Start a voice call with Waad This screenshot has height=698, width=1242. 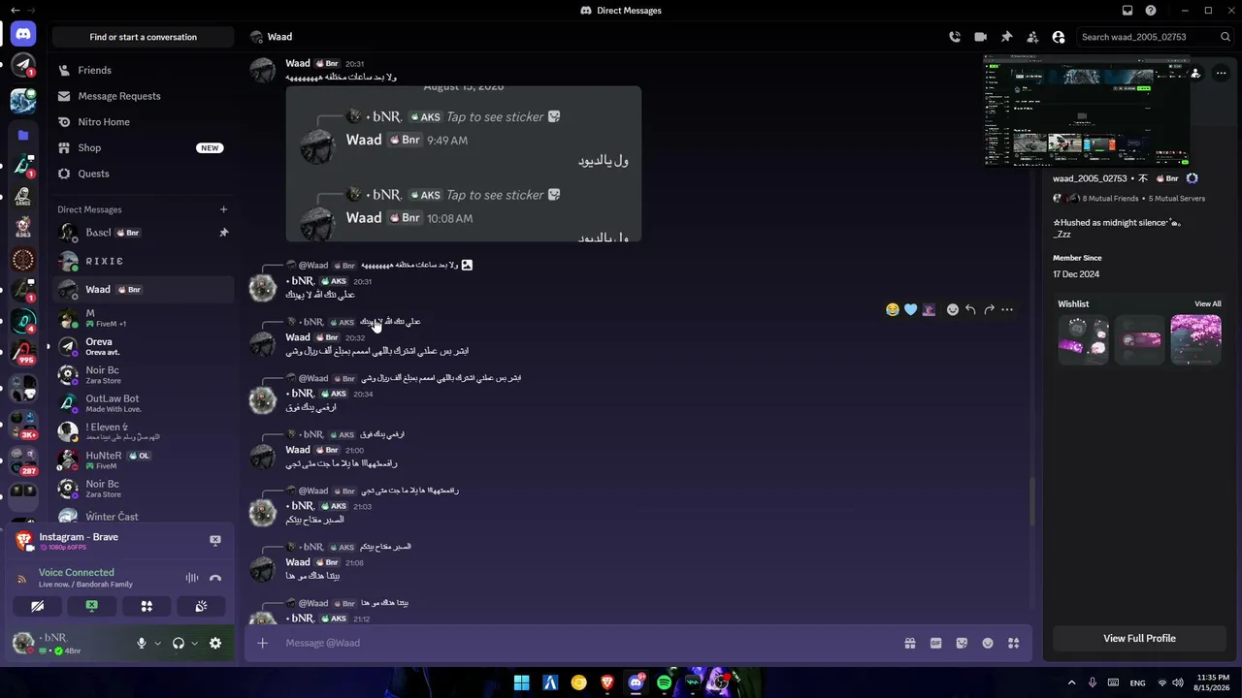pos(955,37)
